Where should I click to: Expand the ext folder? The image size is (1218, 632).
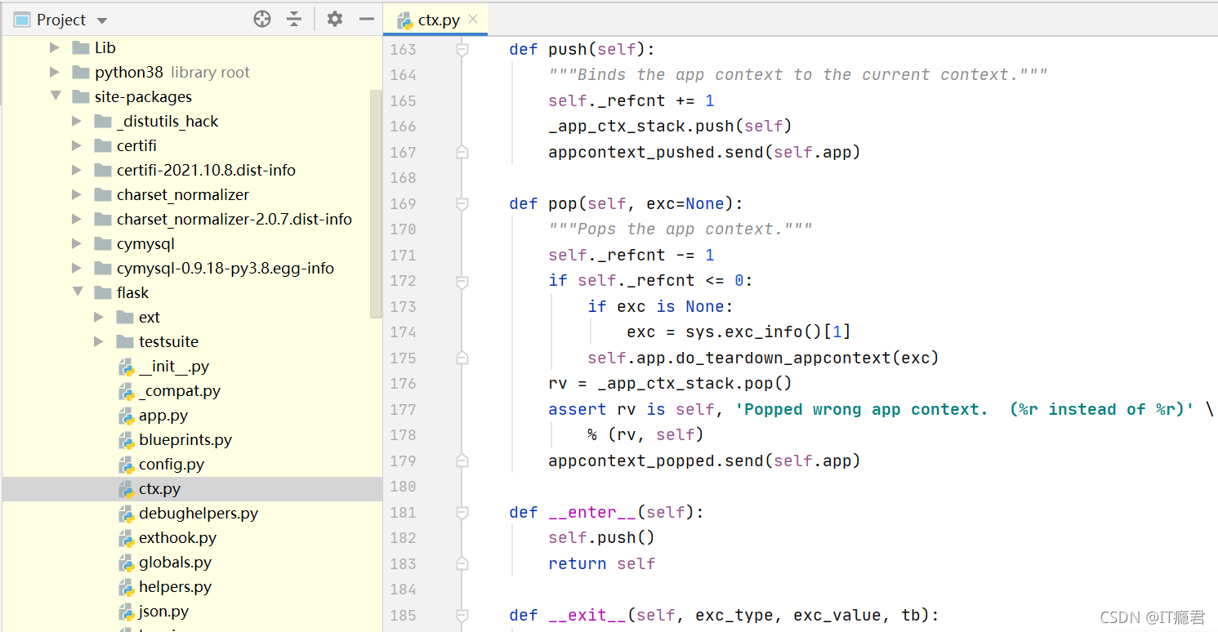(x=99, y=318)
